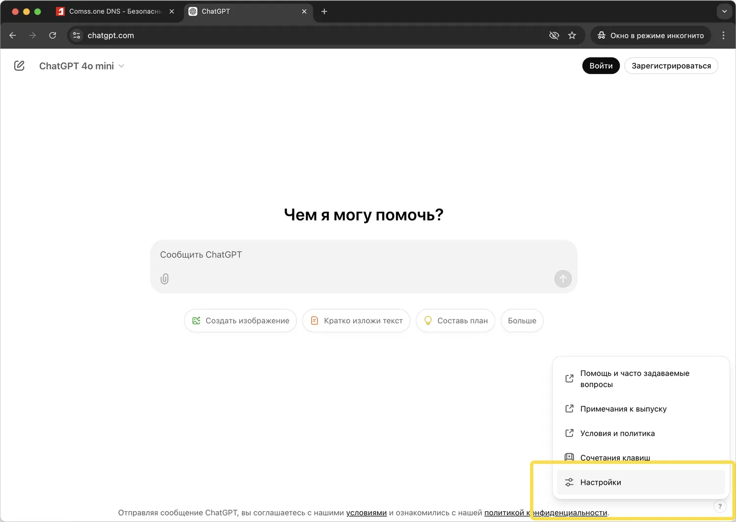
Task: Send the message with the up-arrow button
Action: (x=563, y=279)
